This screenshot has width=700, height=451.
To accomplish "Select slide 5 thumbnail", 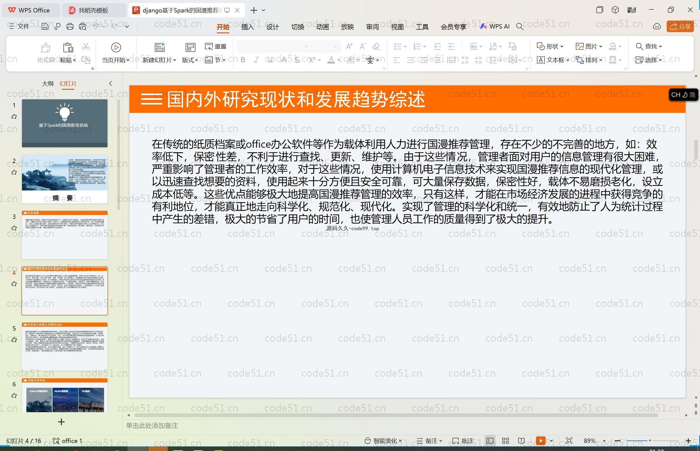I will (x=64, y=346).
